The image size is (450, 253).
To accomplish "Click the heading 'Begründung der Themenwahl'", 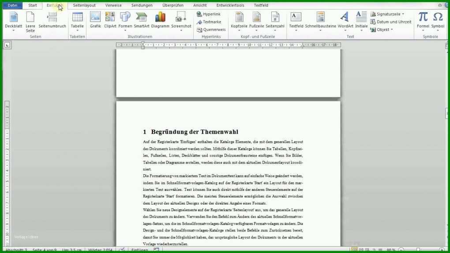I will (195, 132).
